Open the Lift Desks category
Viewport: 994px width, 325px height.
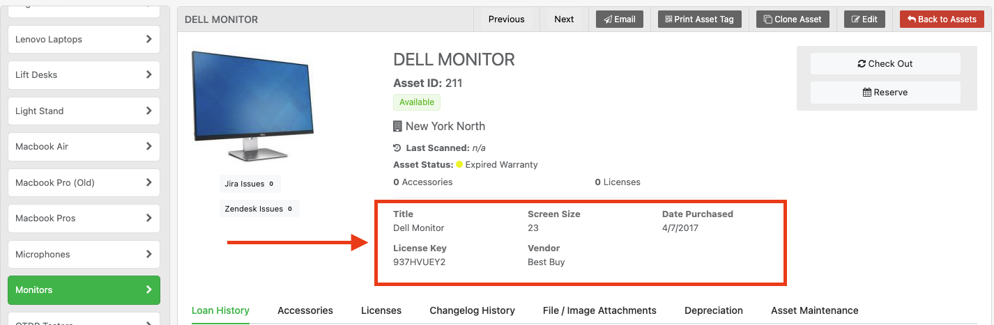(84, 75)
